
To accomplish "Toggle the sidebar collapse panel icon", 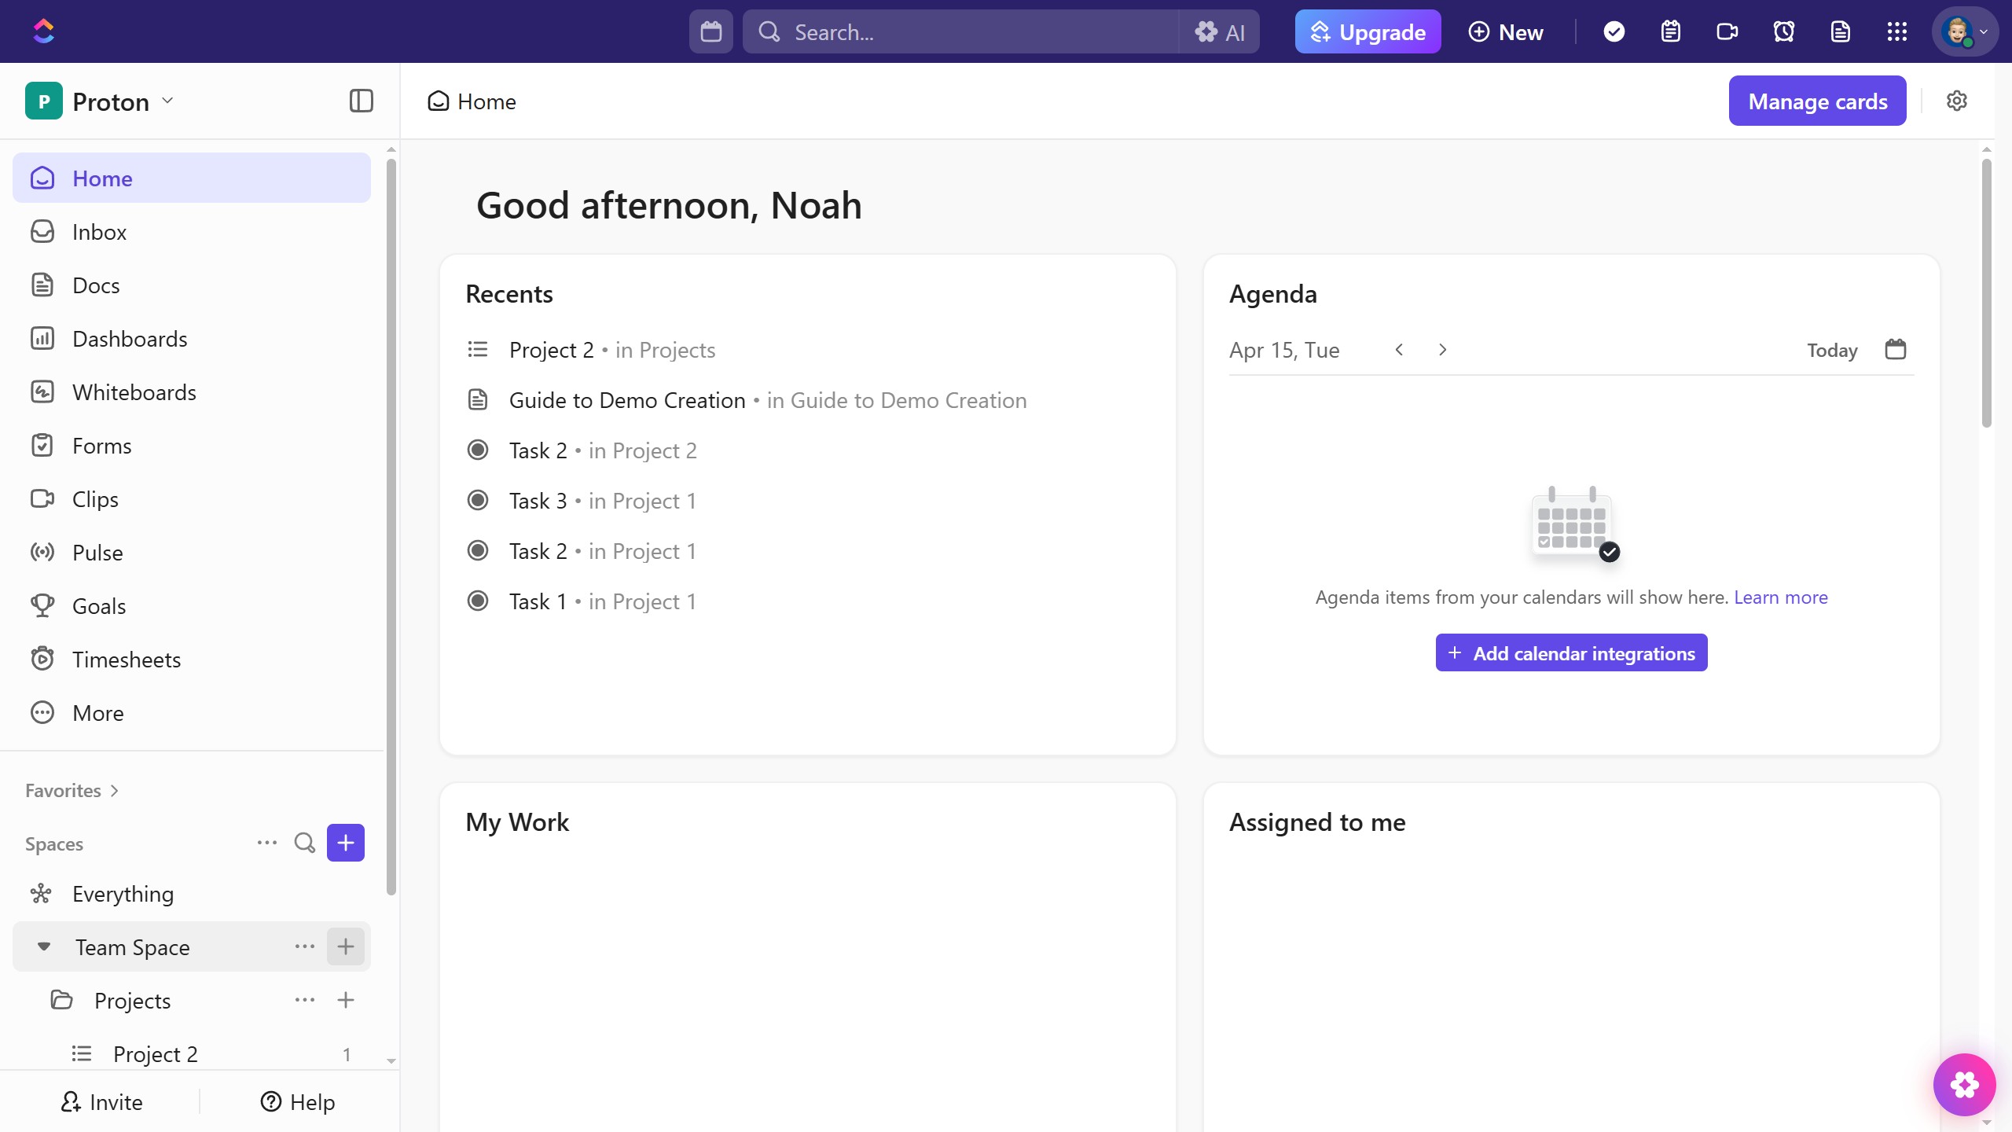I will [x=361, y=101].
